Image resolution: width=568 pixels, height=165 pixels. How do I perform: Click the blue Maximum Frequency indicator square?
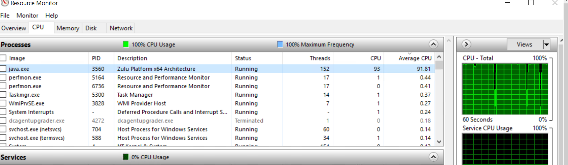tap(280, 44)
